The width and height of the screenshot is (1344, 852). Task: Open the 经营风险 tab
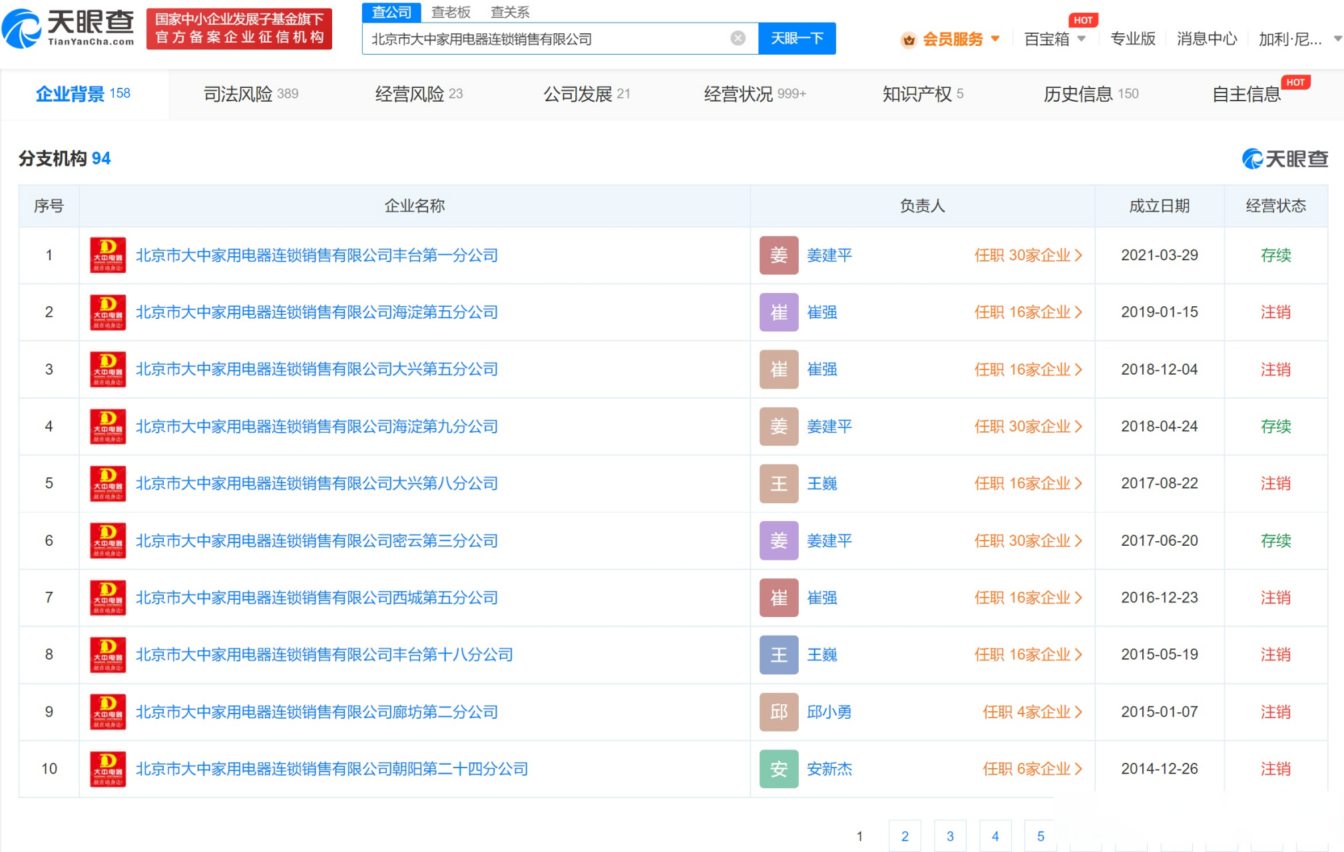(x=419, y=94)
